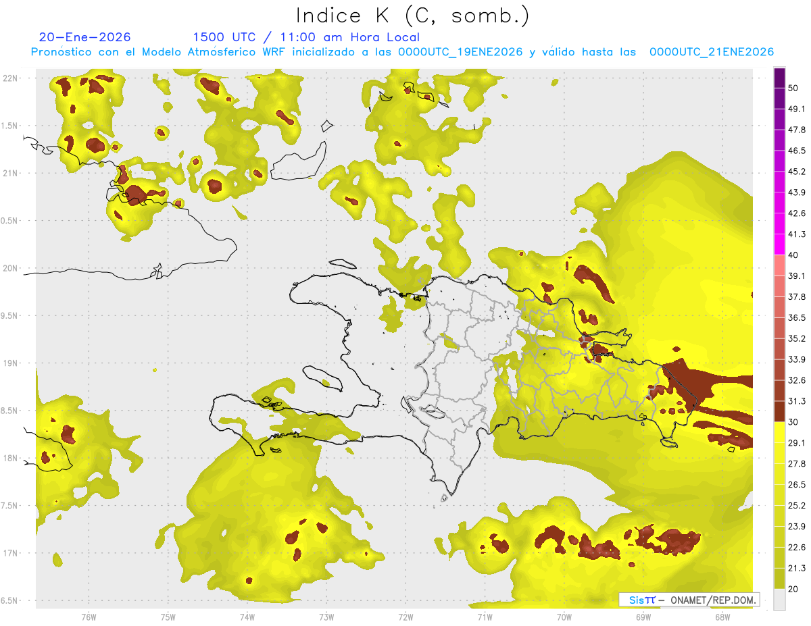This screenshot has width=811, height=626.
Task: Click colorbar value "36.5"
Action: click(797, 317)
